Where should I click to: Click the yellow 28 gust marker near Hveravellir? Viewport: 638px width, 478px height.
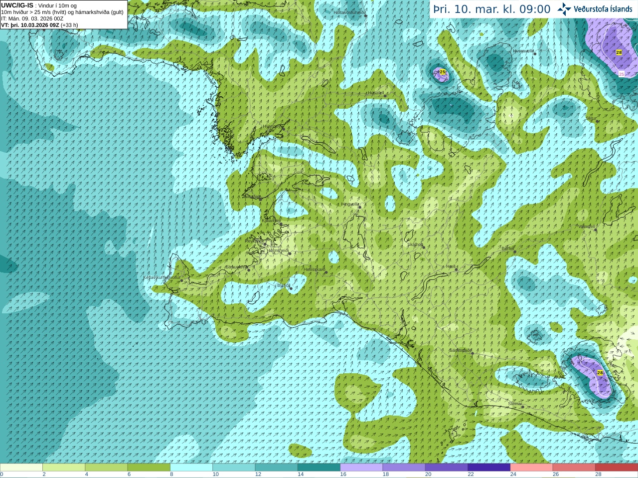[619, 52]
